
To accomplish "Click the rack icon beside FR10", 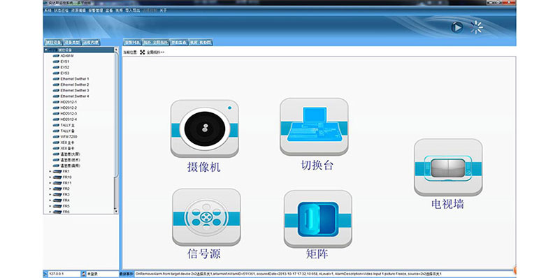I will click(x=57, y=177).
